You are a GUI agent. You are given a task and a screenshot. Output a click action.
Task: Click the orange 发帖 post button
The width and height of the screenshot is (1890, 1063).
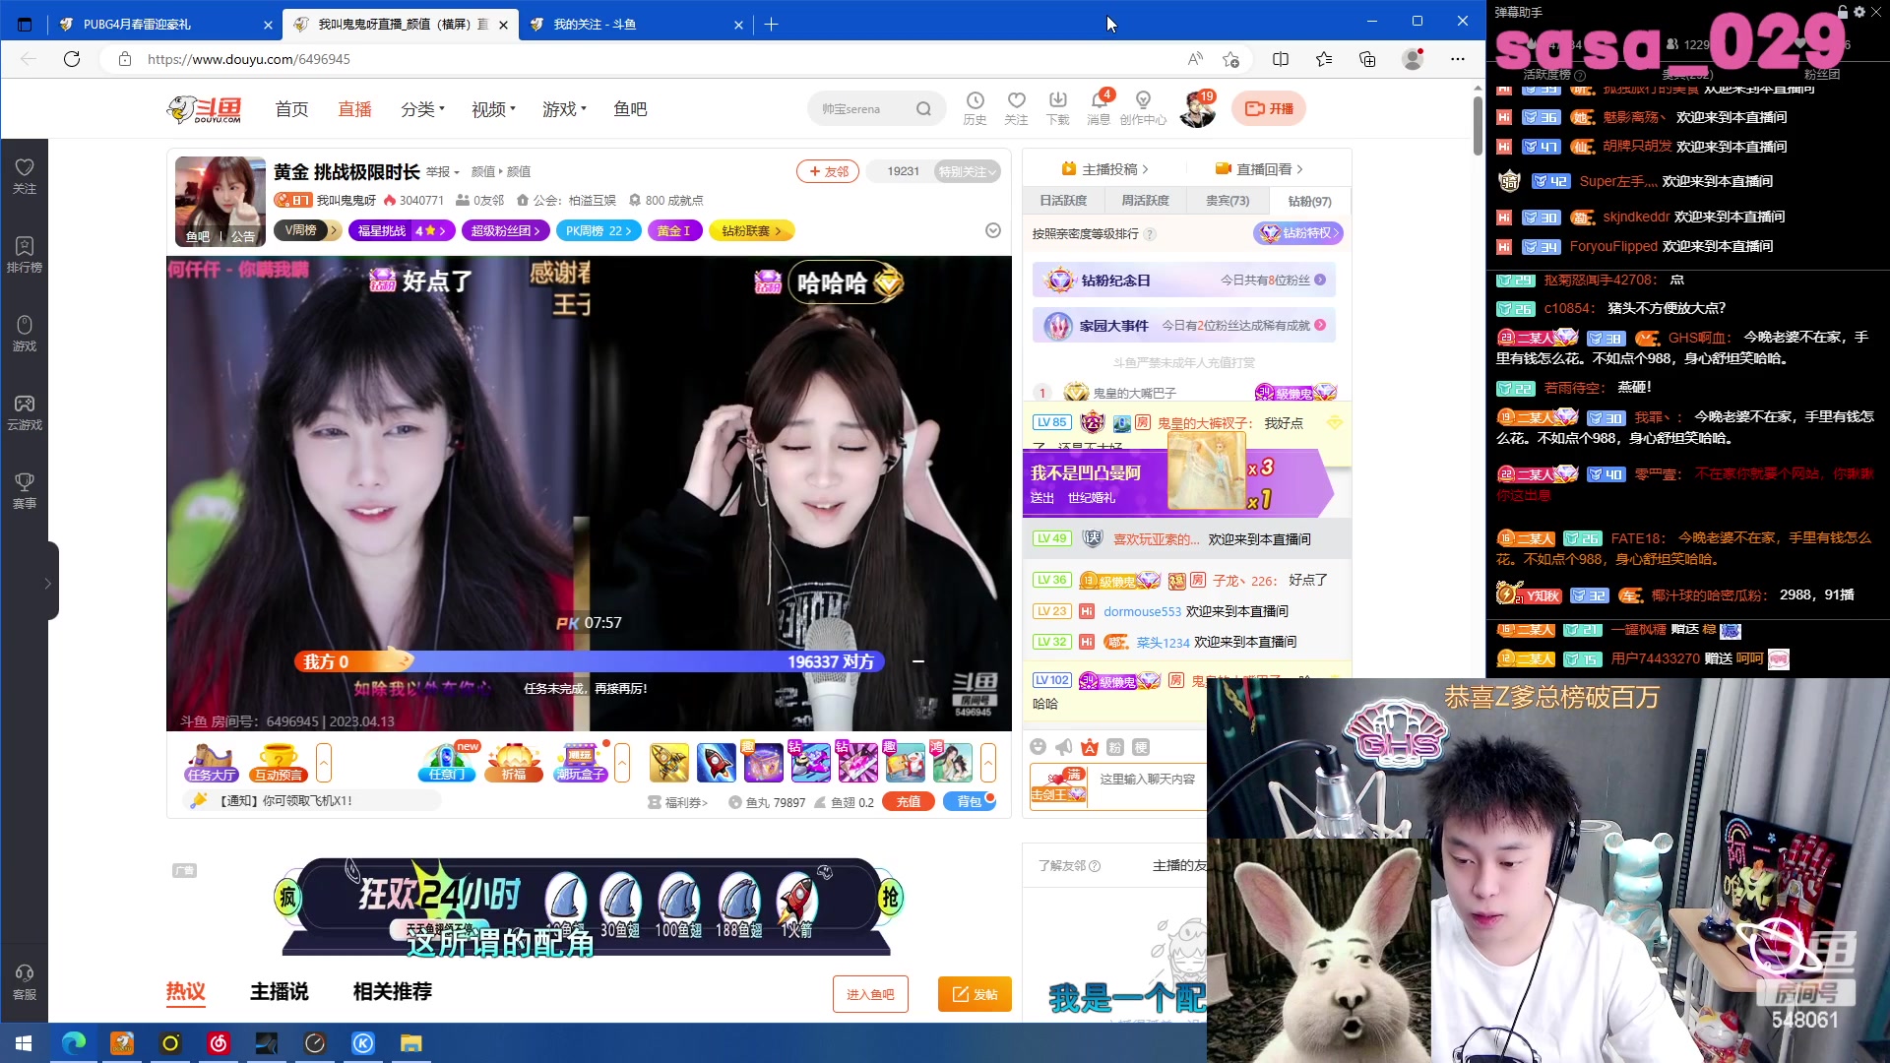coord(975,994)
